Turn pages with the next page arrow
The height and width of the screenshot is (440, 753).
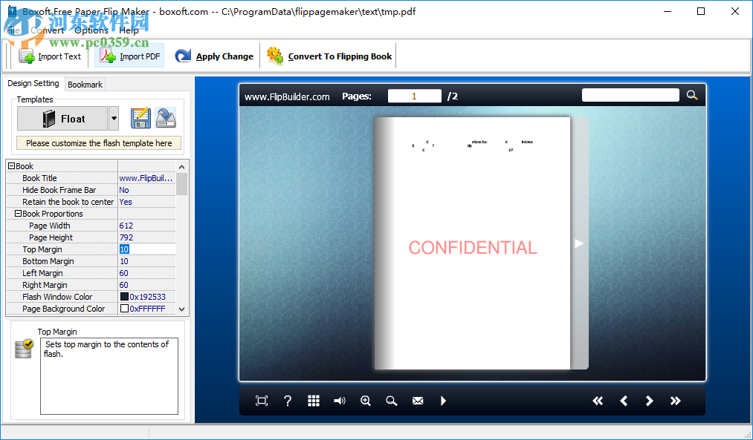click(650, 401)
